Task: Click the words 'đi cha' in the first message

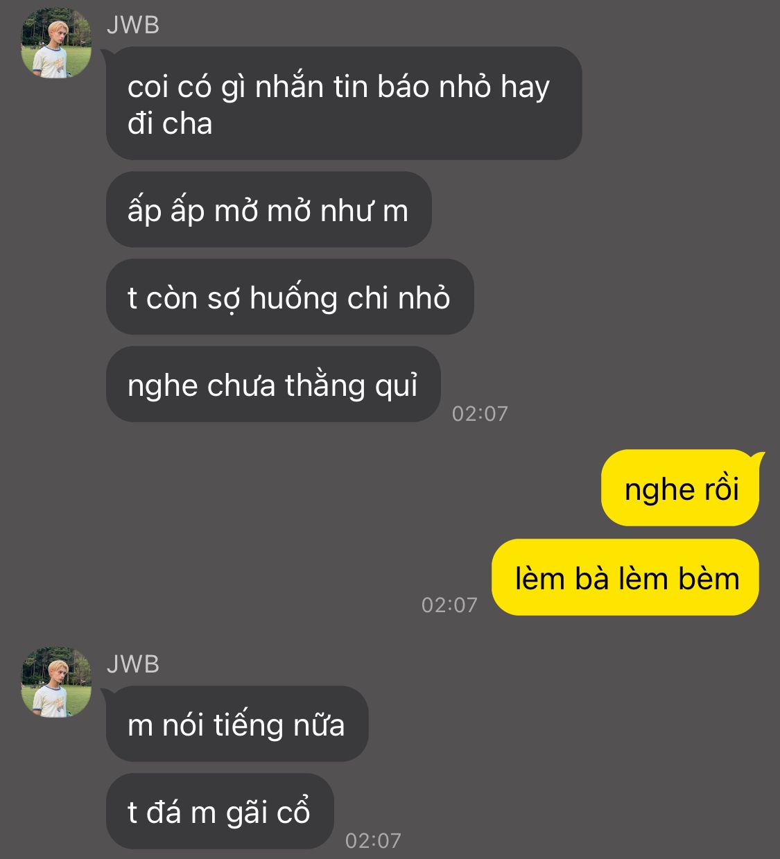Action: click(170, 124)
